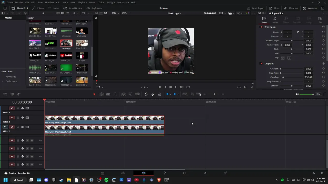Reset the Rotation Angle parameter
328x184 pixels.
pos(323,41)
